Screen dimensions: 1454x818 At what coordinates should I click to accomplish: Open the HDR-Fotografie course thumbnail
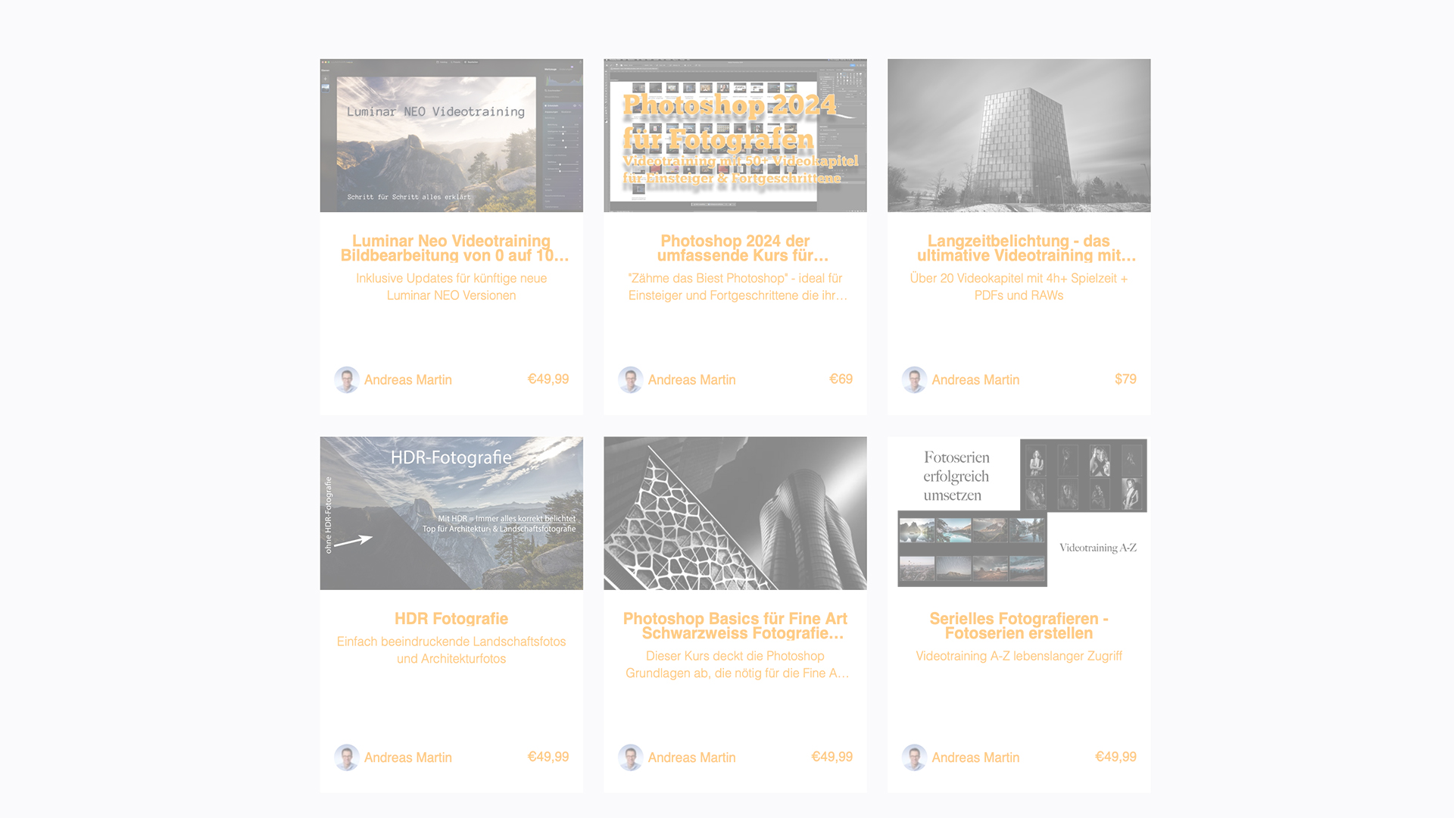(x=451, y=513)
